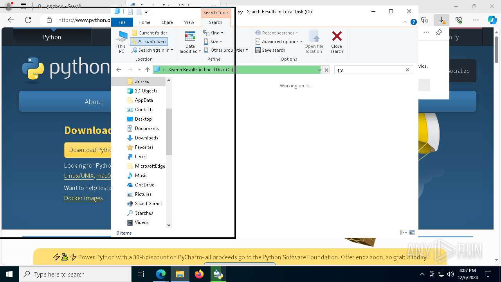Refresh the python.org page in Edge

(x=28, y=20)
